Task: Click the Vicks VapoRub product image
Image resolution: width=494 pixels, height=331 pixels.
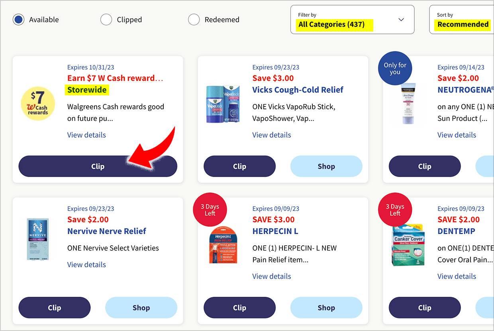Action: tap(223, 104)
